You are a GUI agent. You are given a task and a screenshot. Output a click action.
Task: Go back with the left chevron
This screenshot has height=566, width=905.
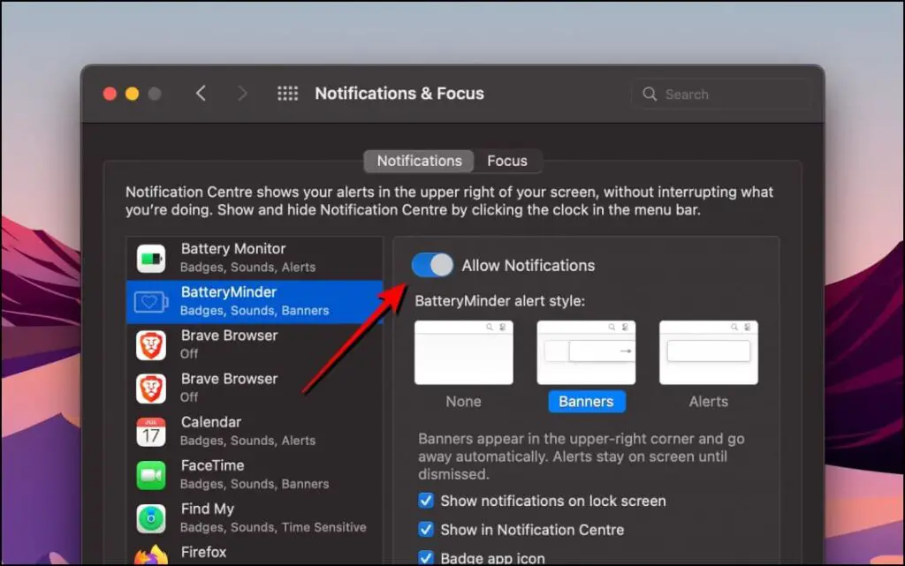click(x=201, y=94)
